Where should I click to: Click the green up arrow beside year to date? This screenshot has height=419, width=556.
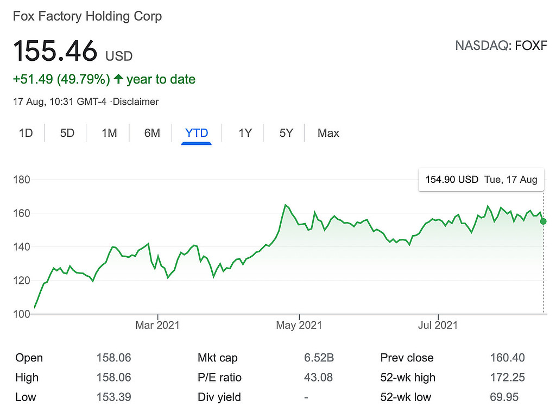[118, 80]
